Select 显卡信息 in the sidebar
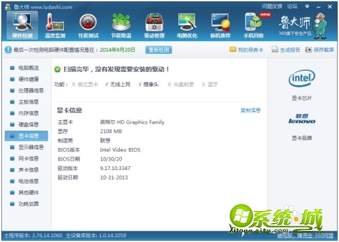The image size is (339, 242). coord(26,136)
